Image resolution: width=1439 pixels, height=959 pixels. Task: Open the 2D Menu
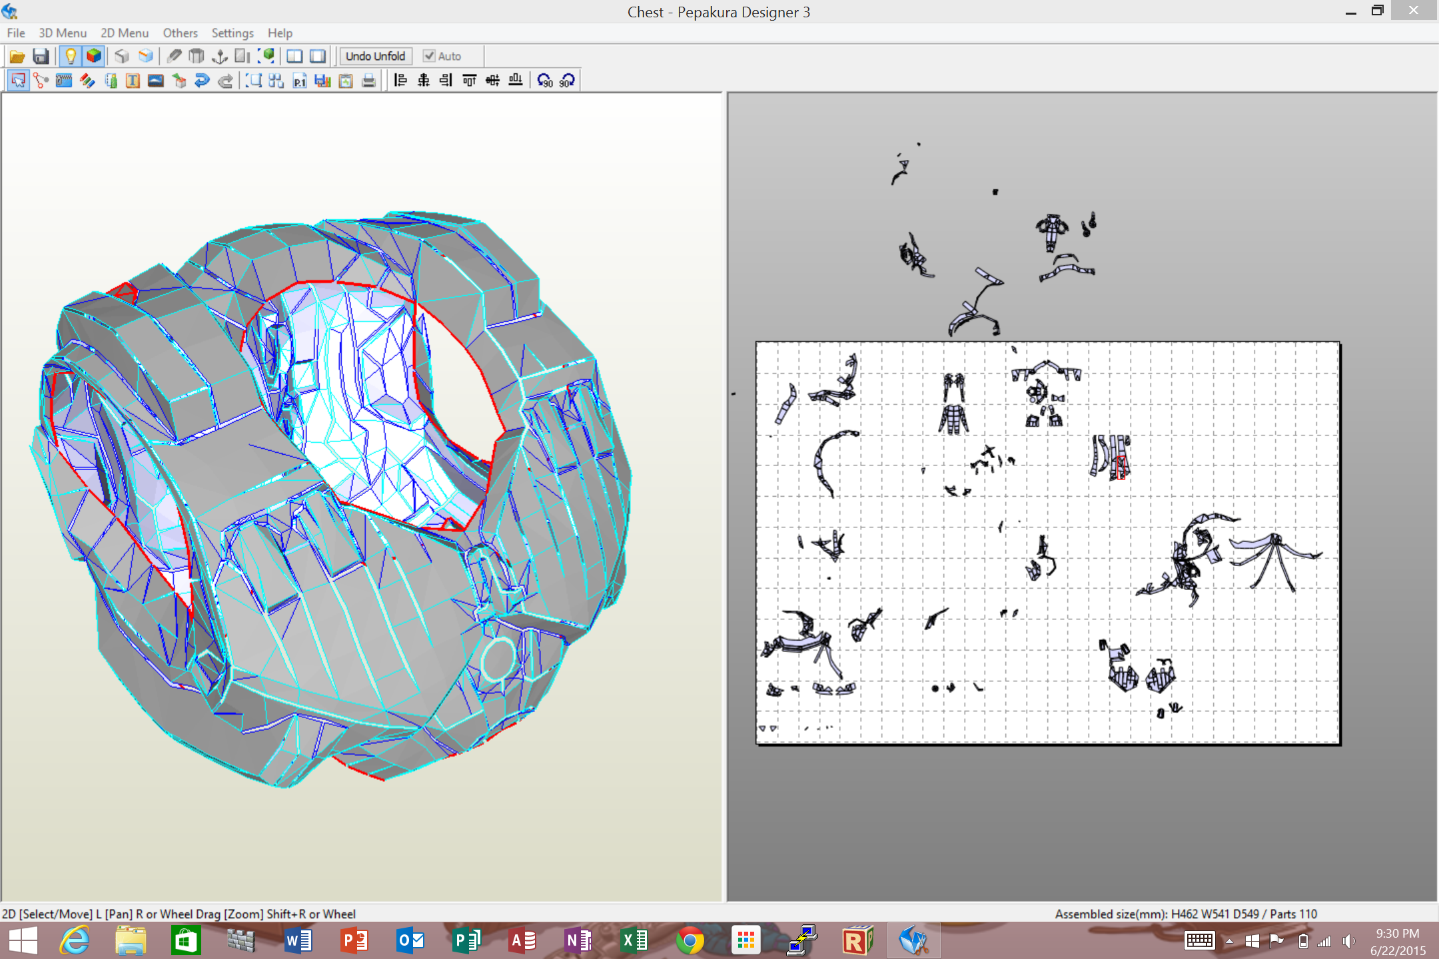click(x=125, y=33)
